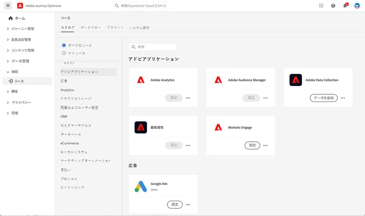Click the Adobe Analytics logo
This screenshot has width=365, height=216.
(141, 80)
